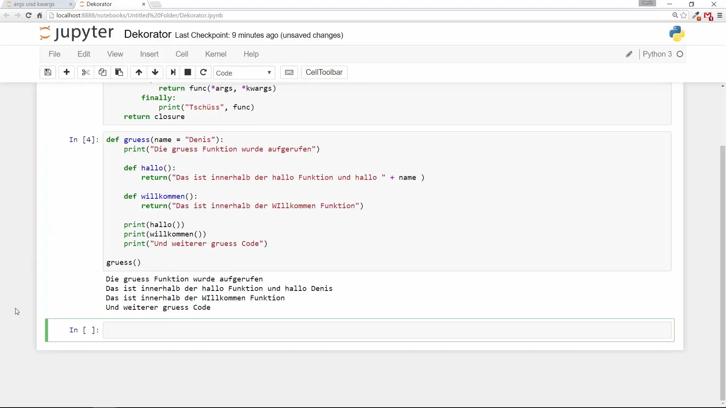Cut selected cell with scissors icon
Image resolution: width=726 pixels, height=408 pixels.
(86, 72)
